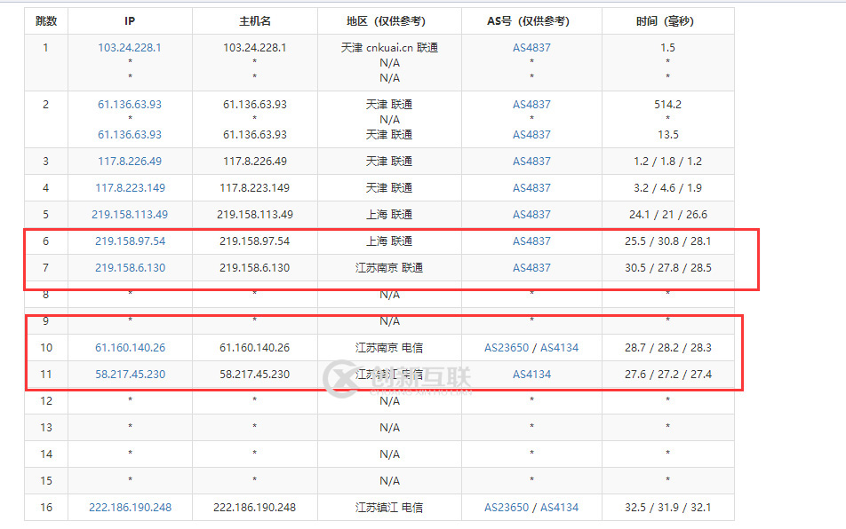846x529 pixels.
Task: Click time cell 32.5 / 31.9 / 32.1
Action: pos(668,508)
